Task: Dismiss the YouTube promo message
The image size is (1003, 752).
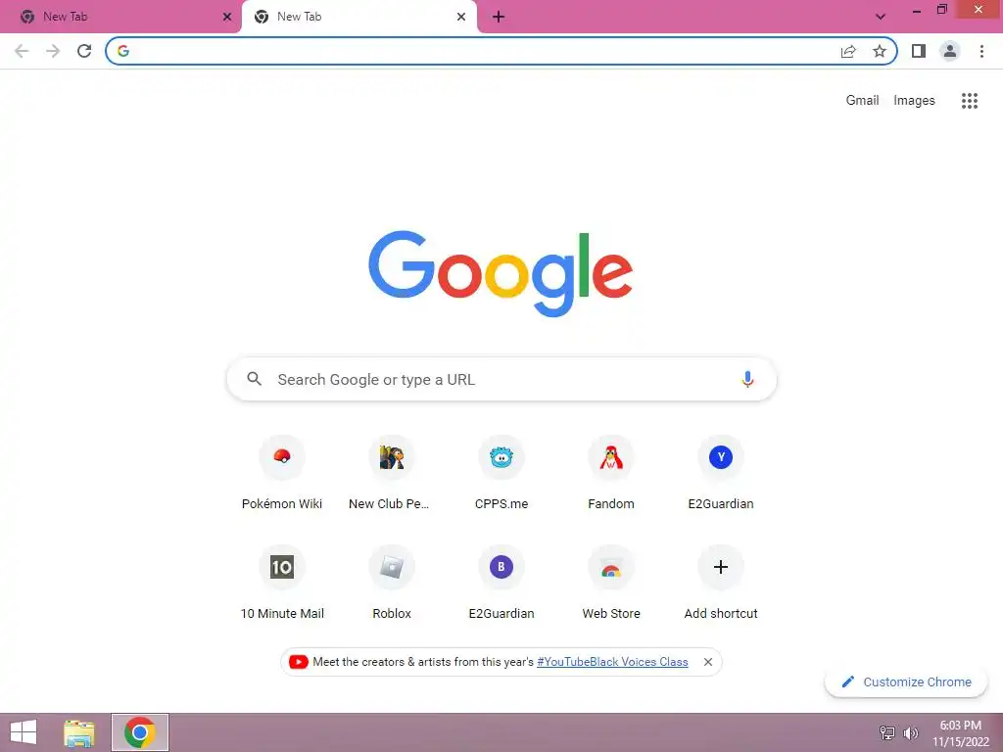Action: (708, 662)
